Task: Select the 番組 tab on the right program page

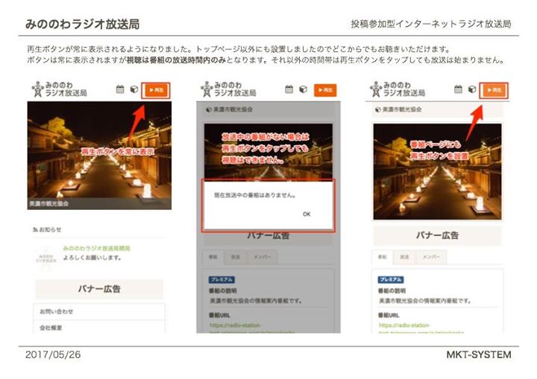Action: coord(382,257)
